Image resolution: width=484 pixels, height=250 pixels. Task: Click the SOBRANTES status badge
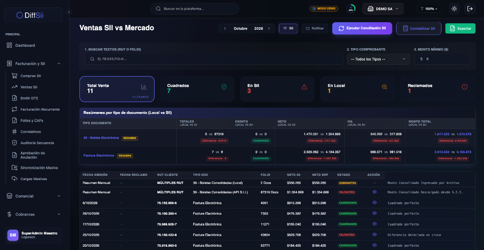tap(347, 183)
